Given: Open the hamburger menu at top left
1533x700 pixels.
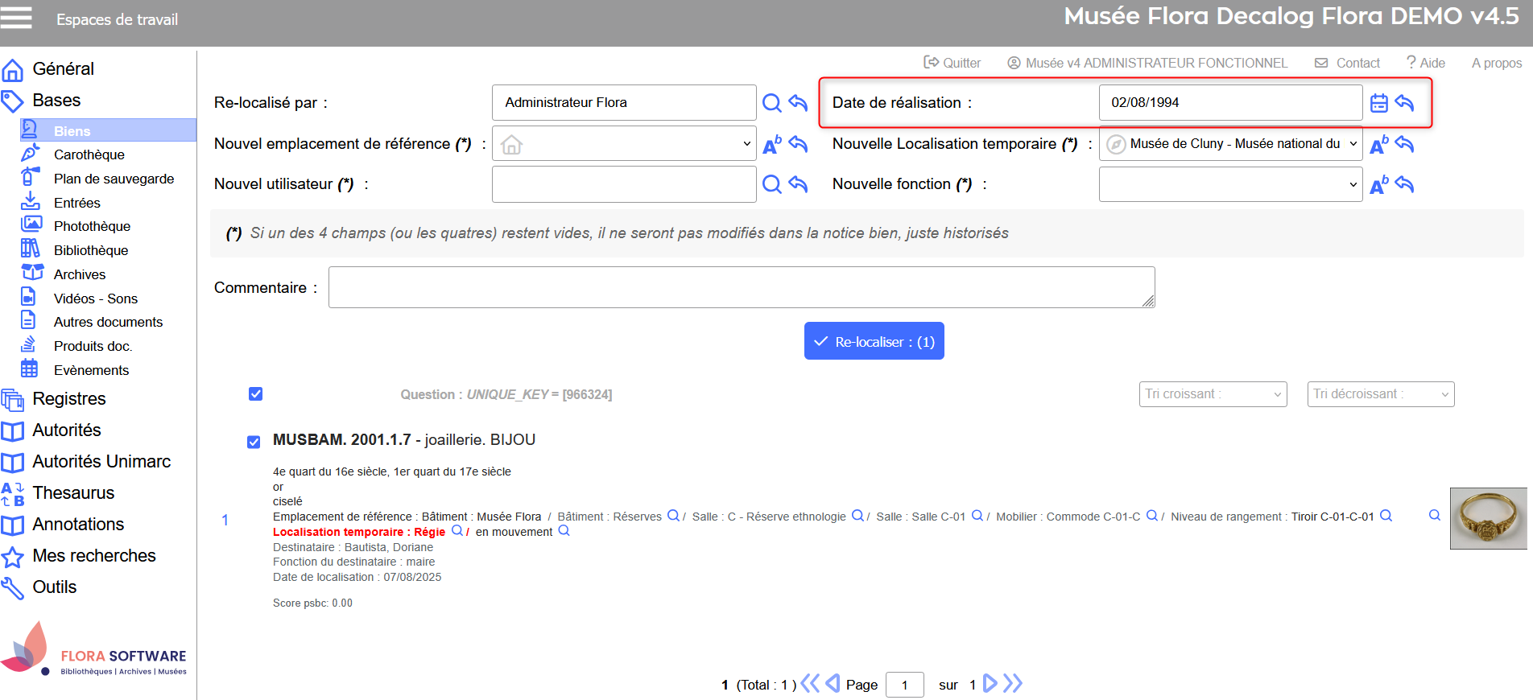Looking at the screenshot, I should [x=16, y=18].
